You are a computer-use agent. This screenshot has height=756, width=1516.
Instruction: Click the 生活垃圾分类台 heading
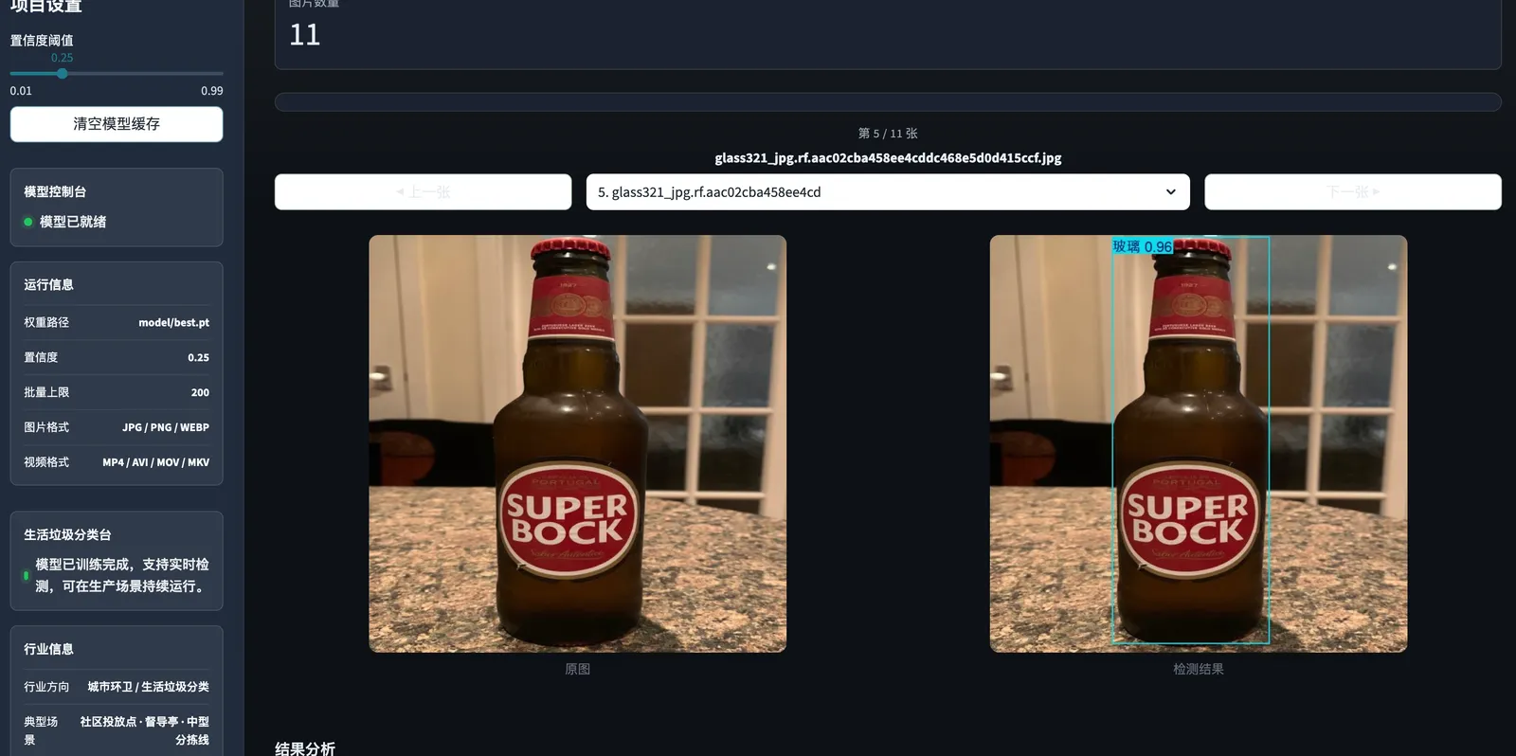click(x=67, y=534)
